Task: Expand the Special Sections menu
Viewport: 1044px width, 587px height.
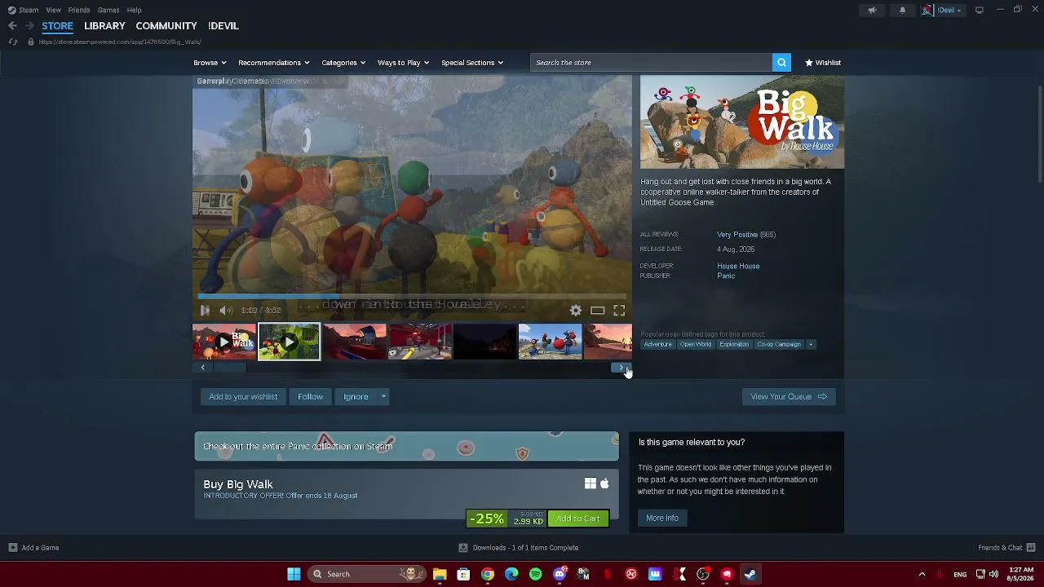Action: point(471,63)
